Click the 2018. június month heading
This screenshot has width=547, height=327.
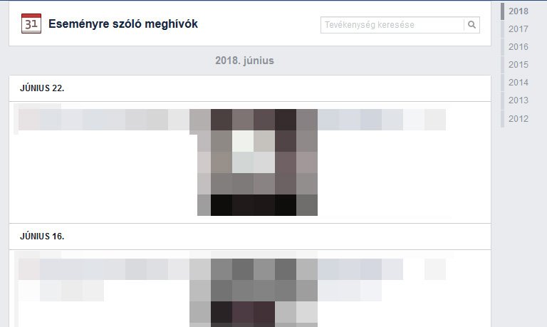pos(244,61)
